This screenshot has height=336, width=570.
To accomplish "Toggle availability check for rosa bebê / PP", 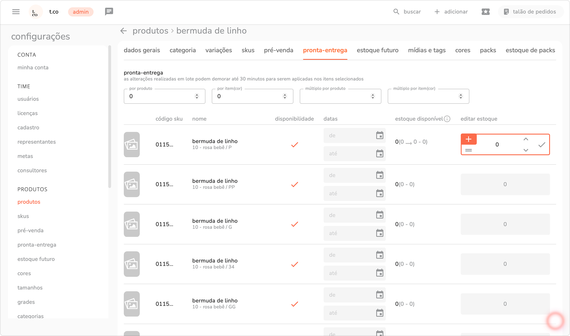I will click(294, 185).
